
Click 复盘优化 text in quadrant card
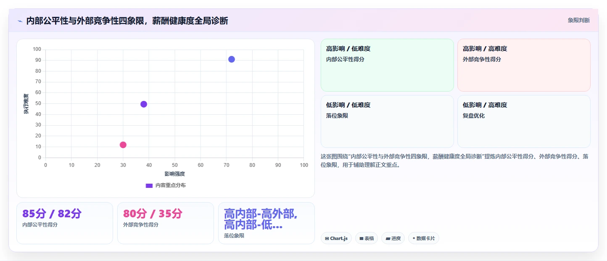click(x=474, y=116)
